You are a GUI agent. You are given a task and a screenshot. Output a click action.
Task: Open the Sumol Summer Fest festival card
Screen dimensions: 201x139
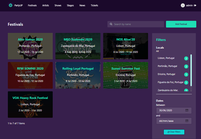(126, 75)
